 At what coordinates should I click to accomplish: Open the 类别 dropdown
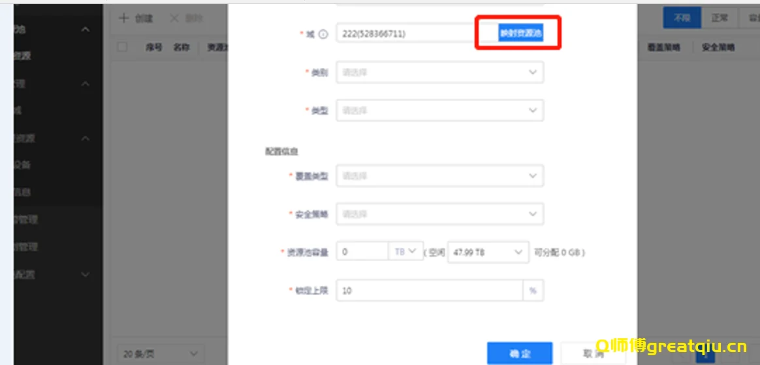tap(439, 72)
